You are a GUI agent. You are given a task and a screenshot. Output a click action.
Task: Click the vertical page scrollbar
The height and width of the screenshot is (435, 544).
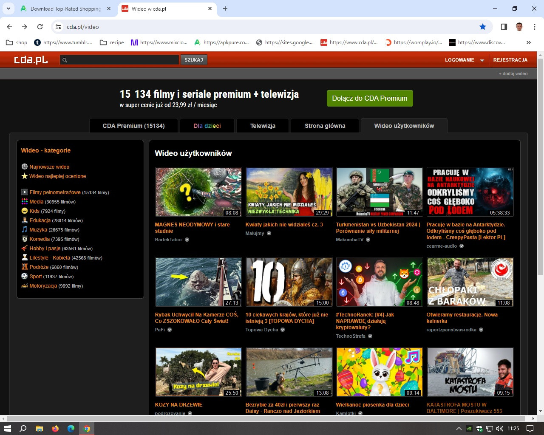(x=540, y=167)
